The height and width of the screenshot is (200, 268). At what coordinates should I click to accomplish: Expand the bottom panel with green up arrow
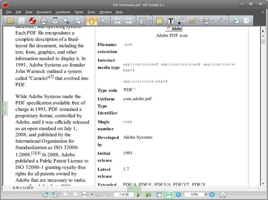134,188
